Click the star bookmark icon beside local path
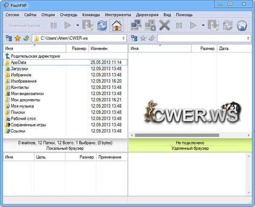 pos(17,38)
